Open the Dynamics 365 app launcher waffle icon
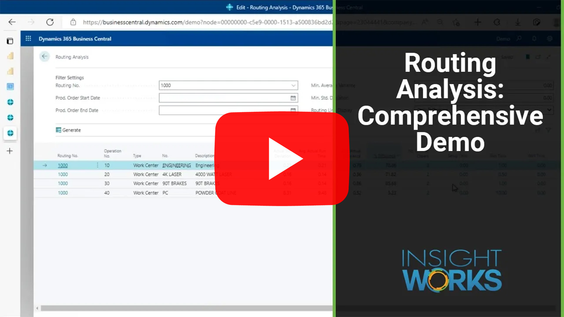564x317 pixels. click(28, 38)
